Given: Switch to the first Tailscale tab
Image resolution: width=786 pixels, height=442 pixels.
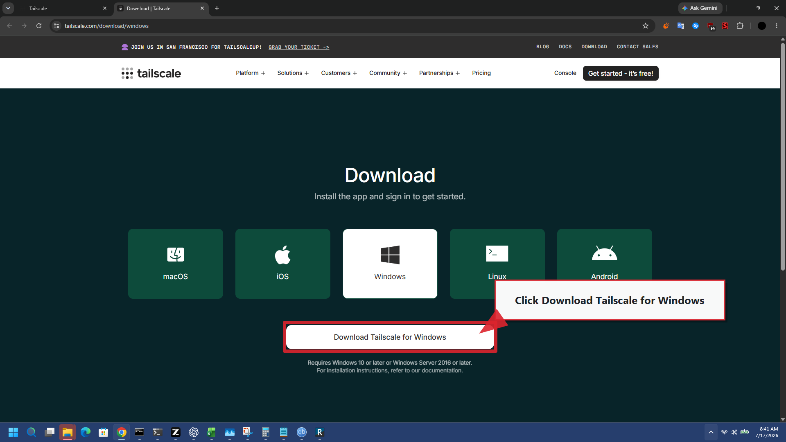Looking at the screenshot, I should [x=61, y=8].
